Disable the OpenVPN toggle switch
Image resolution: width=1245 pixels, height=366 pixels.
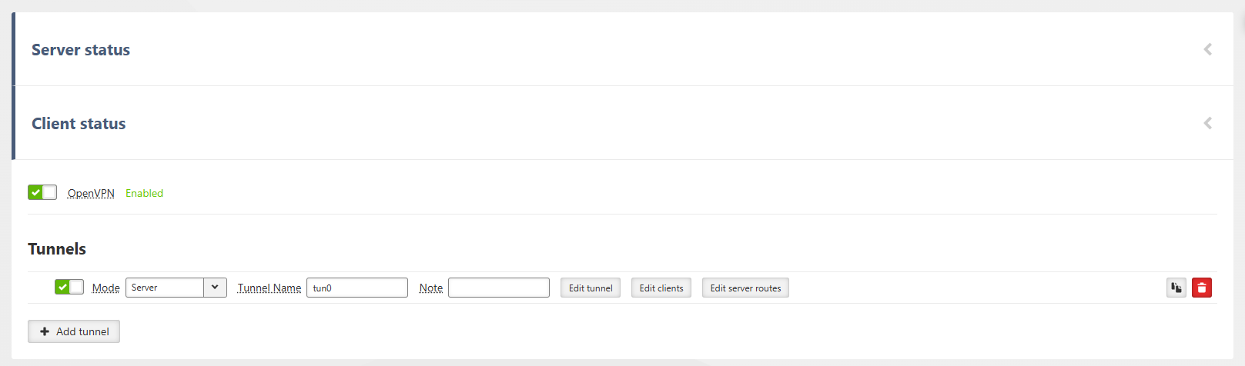[x=42, y=192]
